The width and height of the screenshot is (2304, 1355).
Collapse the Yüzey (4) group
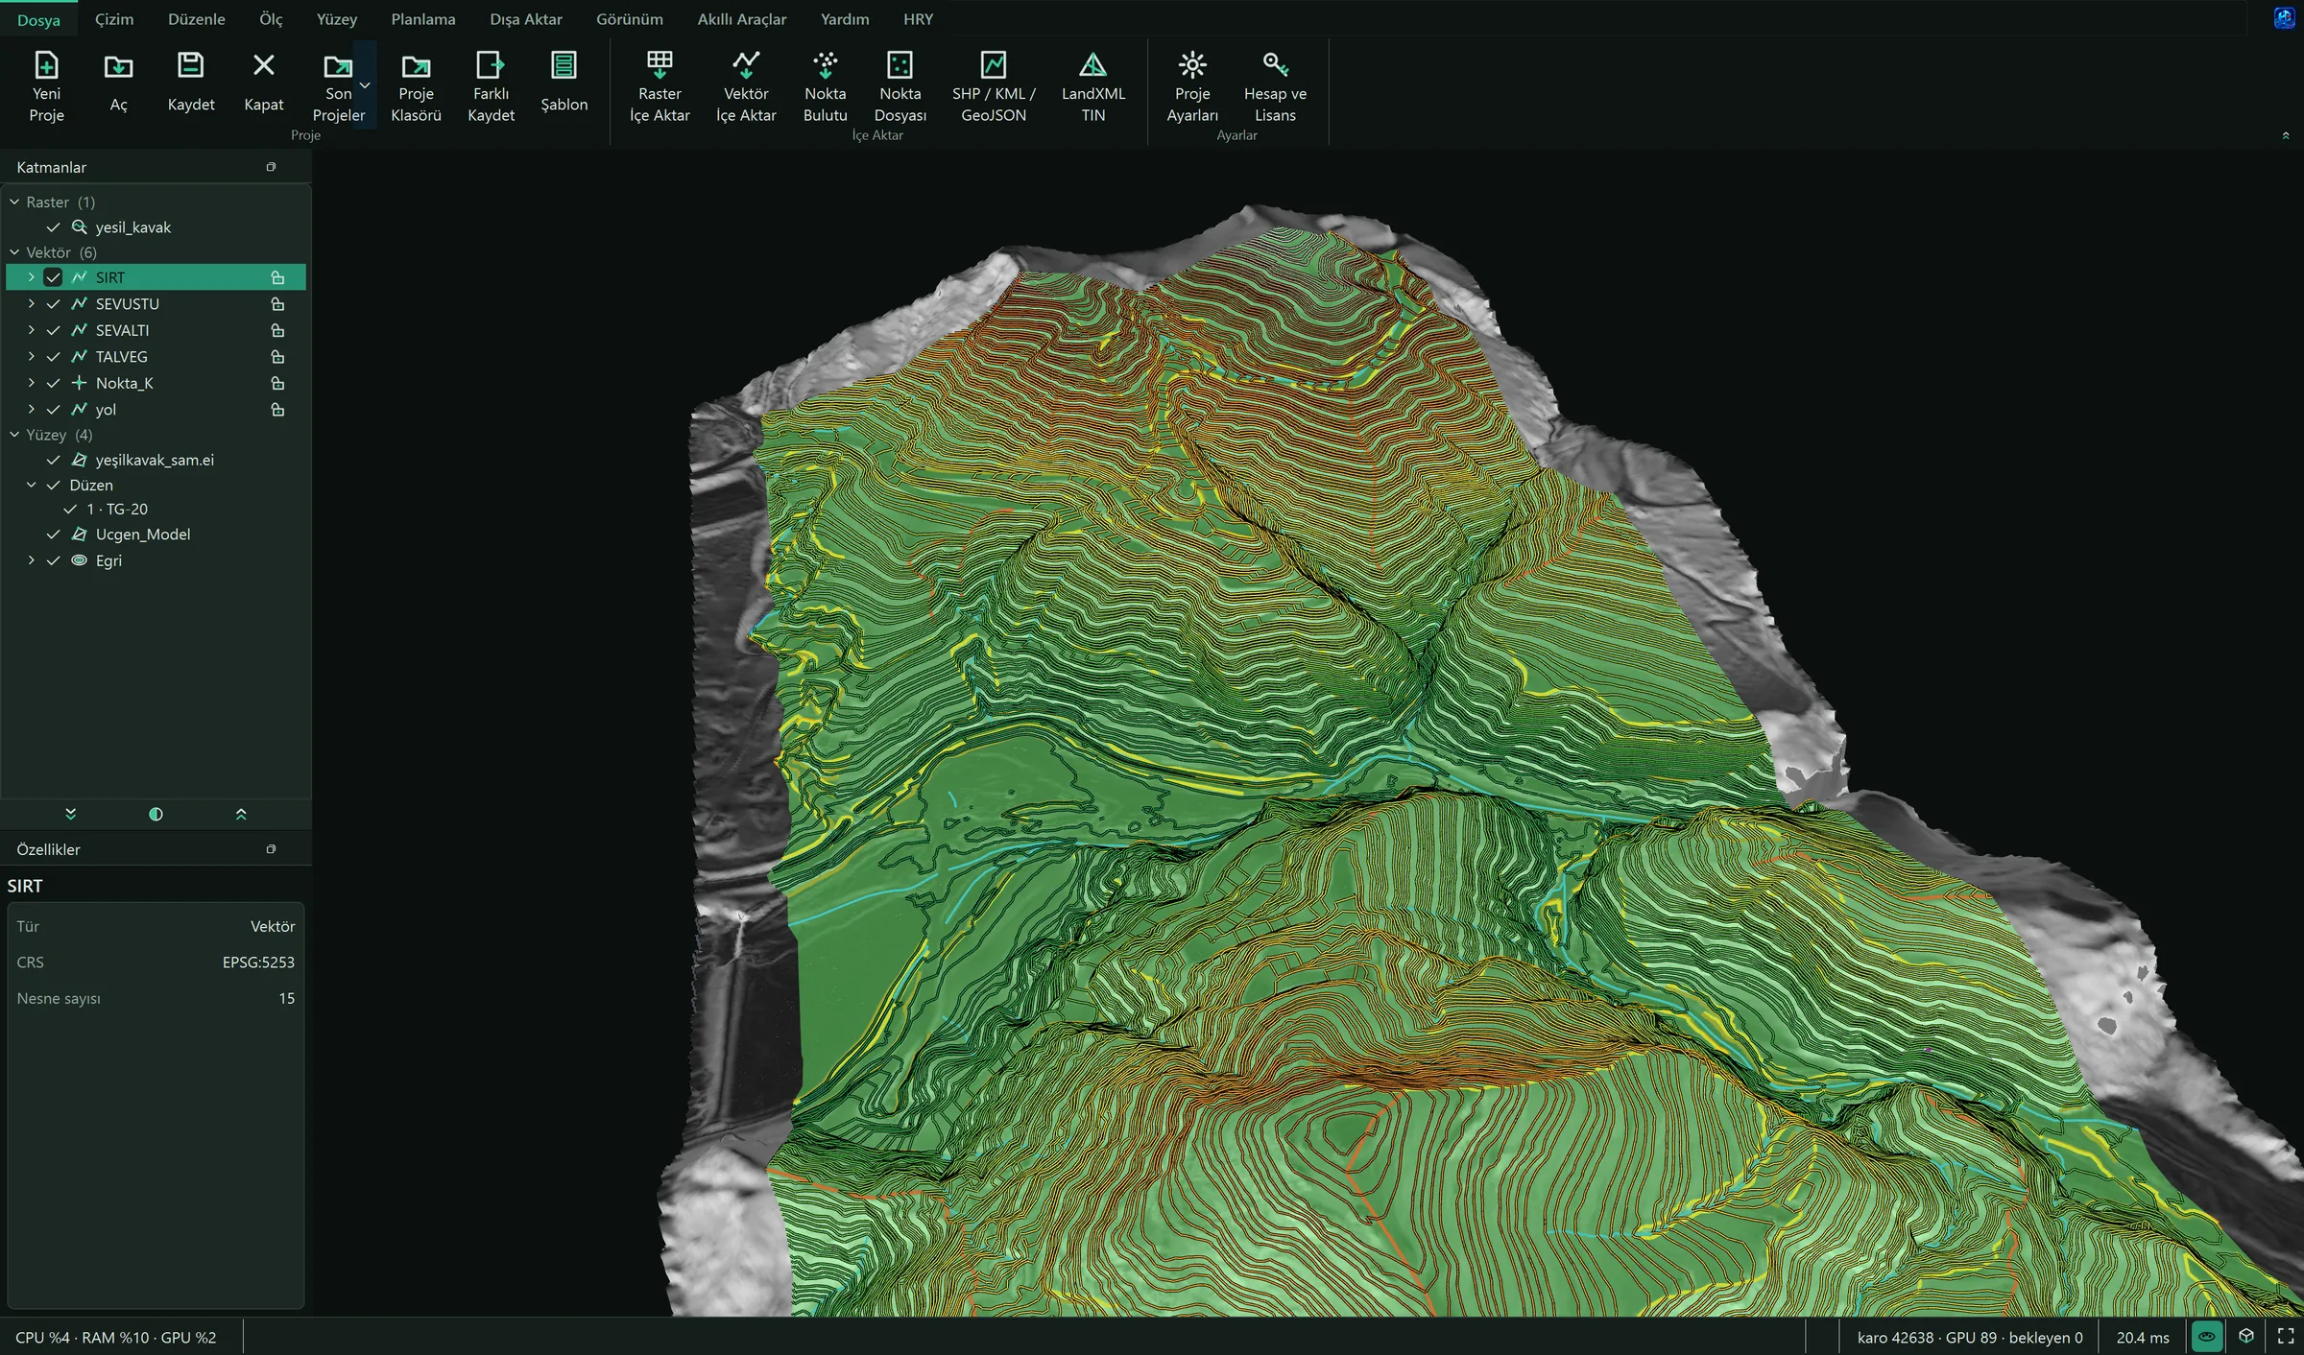pos(14,435)
